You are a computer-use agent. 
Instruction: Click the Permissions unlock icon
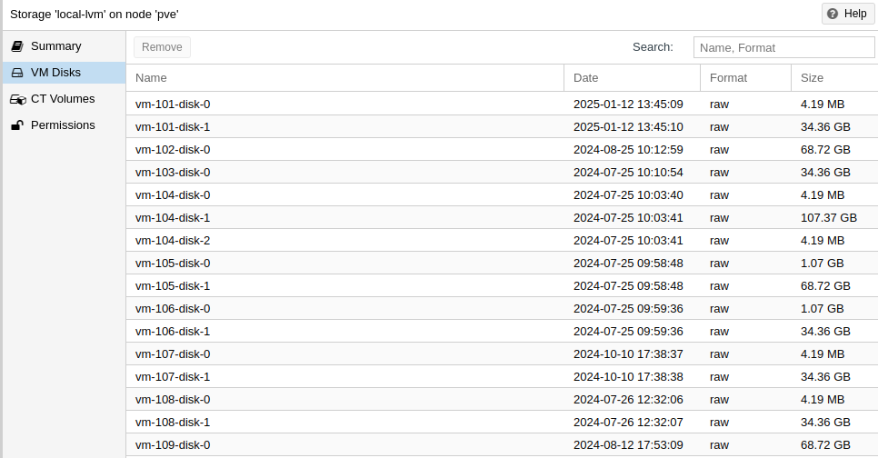tap(17, 125)
